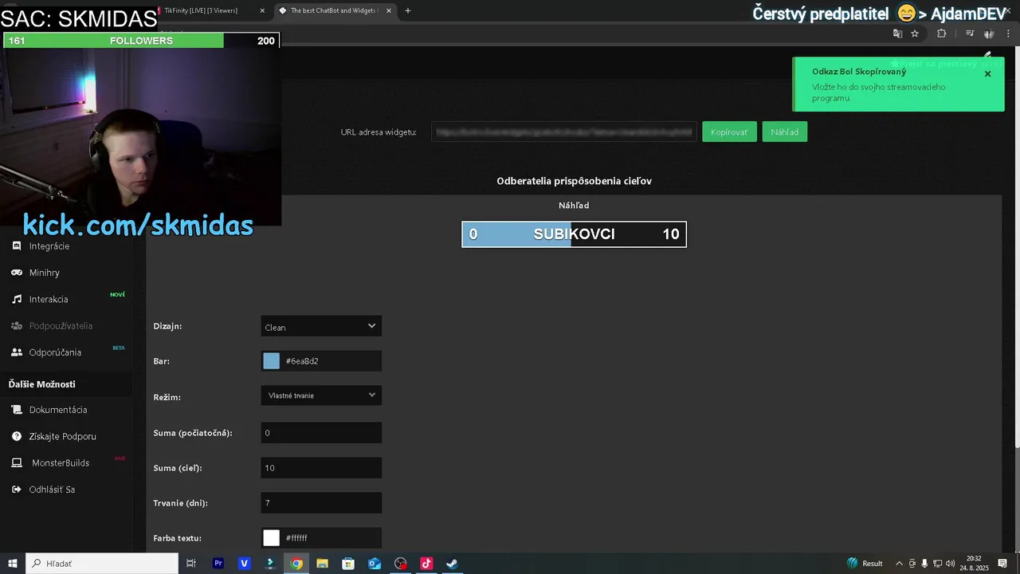Open Task View on the taskbar

191,564
